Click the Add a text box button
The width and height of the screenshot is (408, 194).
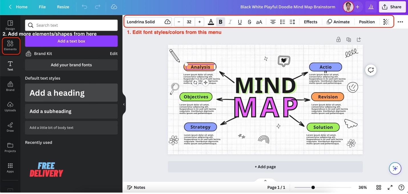pyautogui.click(x=71, y=41)
